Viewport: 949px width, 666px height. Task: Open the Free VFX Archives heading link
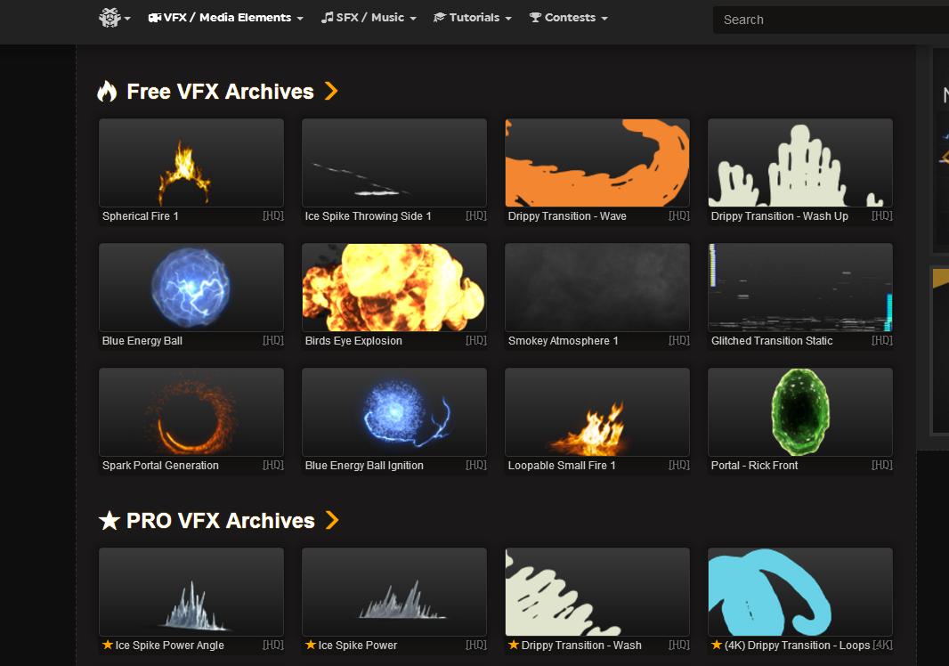[220, 92]
